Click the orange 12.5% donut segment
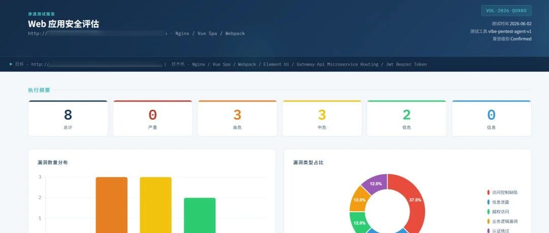Screen dimensions: 549x233 tap(358, 200)
